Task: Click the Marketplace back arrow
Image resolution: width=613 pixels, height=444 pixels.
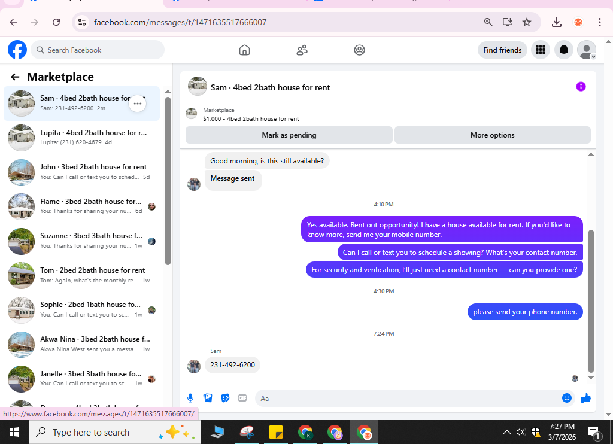Action: pos(15,77)
